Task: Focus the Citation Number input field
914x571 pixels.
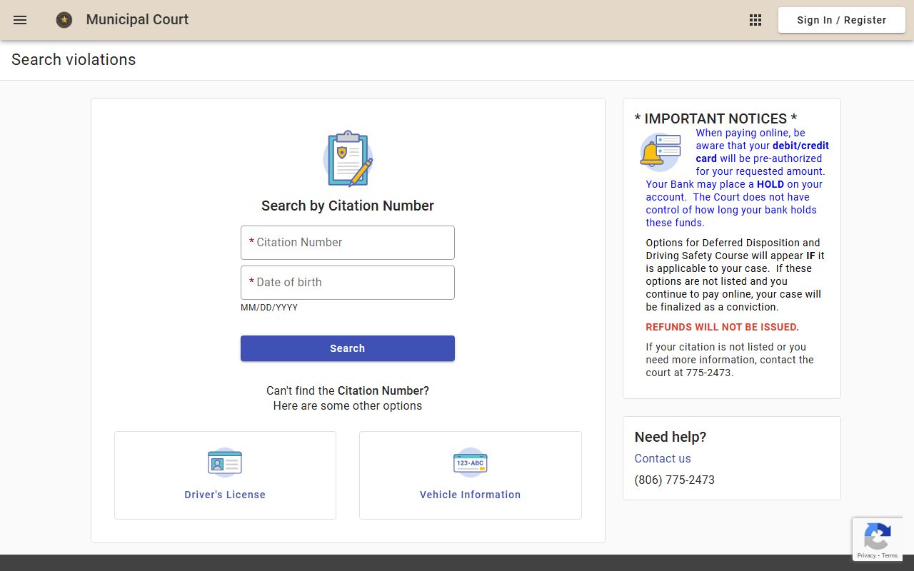Action: click(348, 243)
